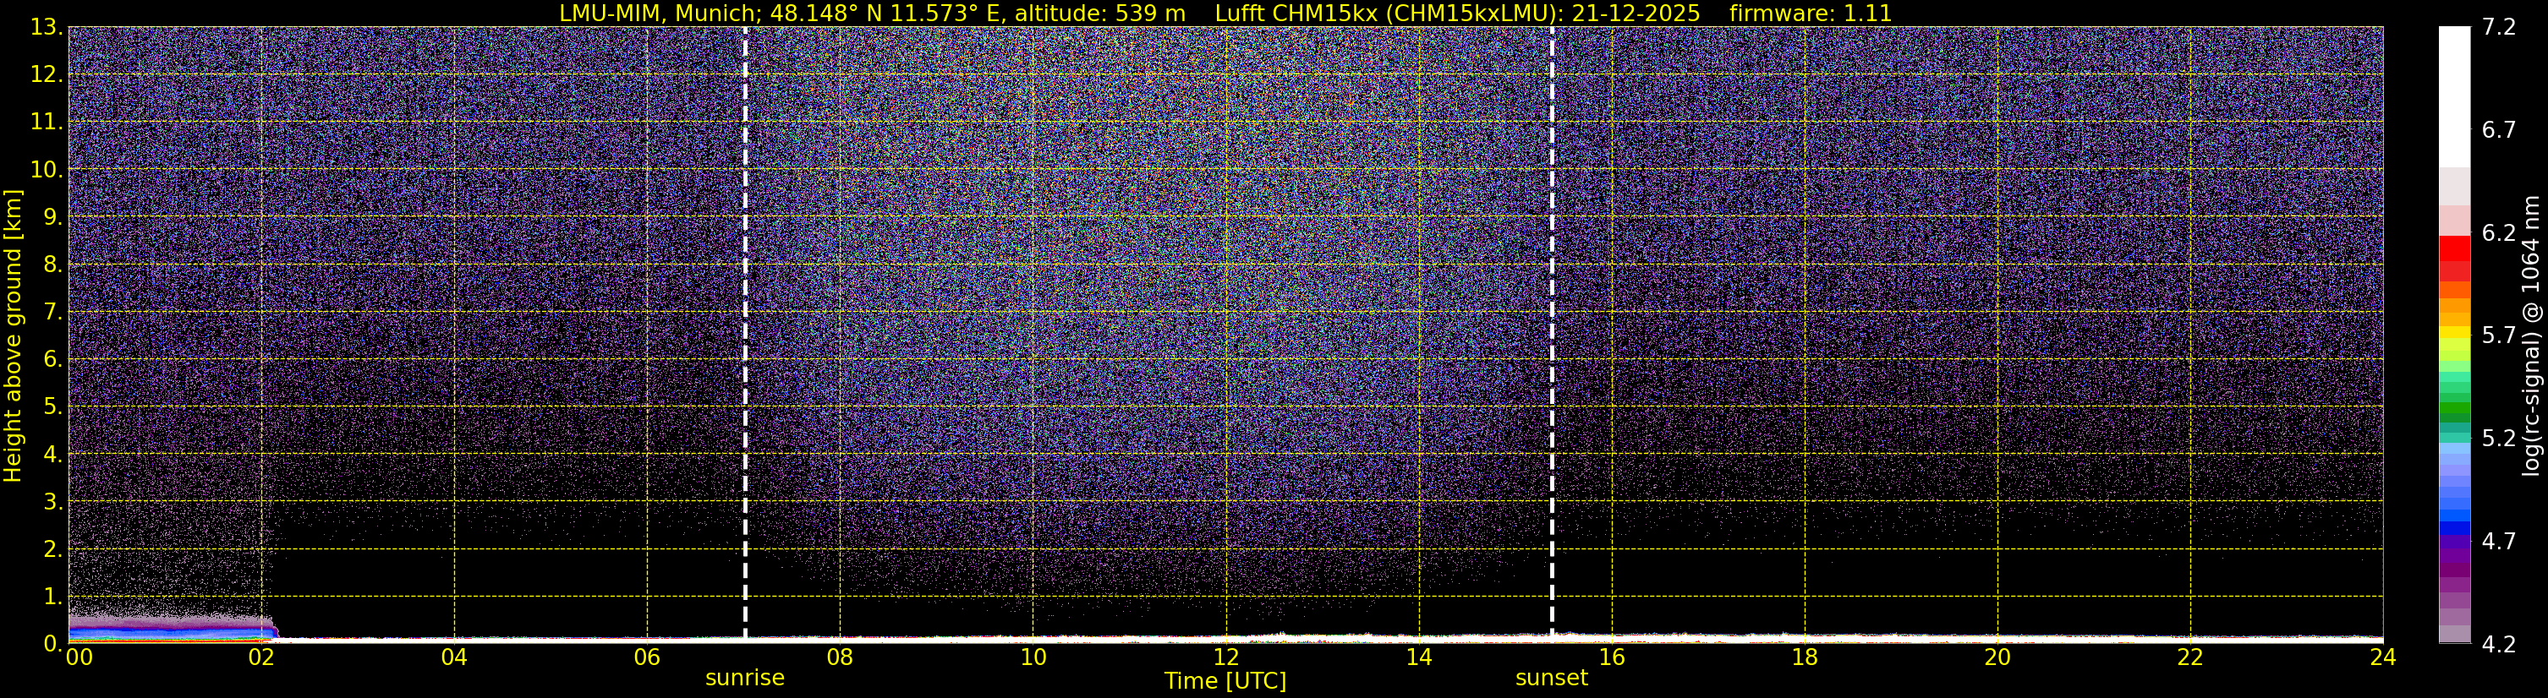Select the "sunrise" label below the time axis
This screenshot has height=698, width=2548.
(x=745, y=679)
